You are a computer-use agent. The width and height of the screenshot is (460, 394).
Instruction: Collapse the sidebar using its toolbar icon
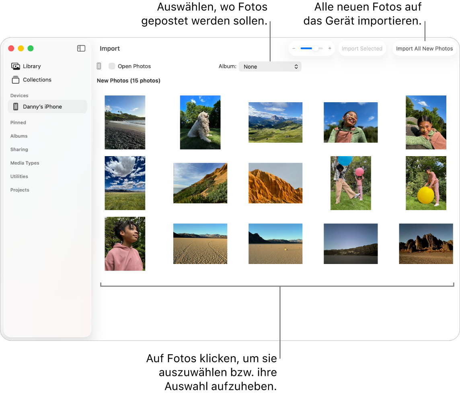click(x=81, y=48)
